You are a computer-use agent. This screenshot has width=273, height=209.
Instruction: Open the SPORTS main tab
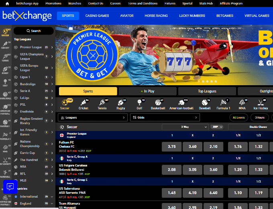(x=68, y=16)
